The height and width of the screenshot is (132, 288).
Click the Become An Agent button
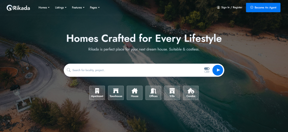[x=263, y=8]
